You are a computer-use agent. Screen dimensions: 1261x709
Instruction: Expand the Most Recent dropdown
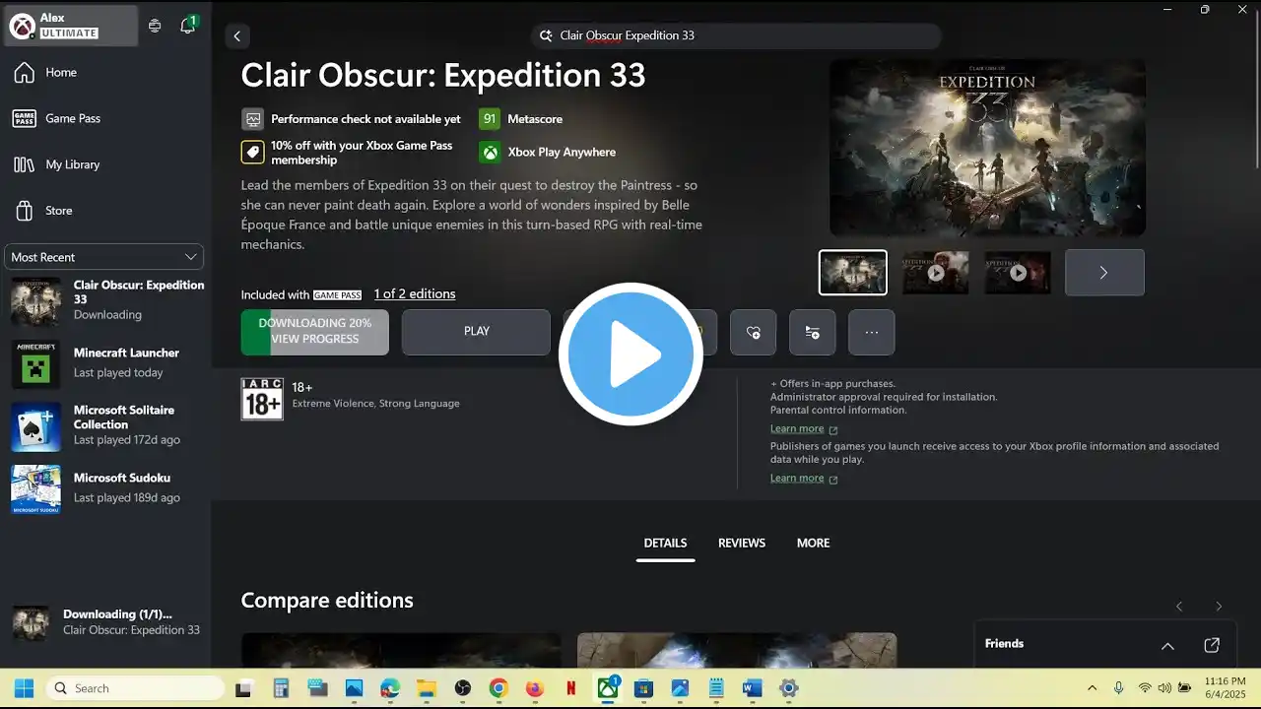[x=104, y=257]
